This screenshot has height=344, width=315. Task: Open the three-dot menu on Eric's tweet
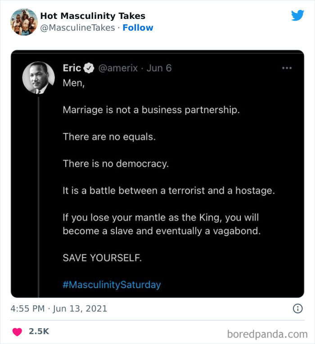[287, 68]
